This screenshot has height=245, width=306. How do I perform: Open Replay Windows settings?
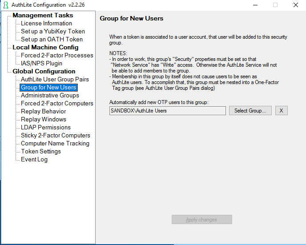pyautogui.click(x=44, y=119)
